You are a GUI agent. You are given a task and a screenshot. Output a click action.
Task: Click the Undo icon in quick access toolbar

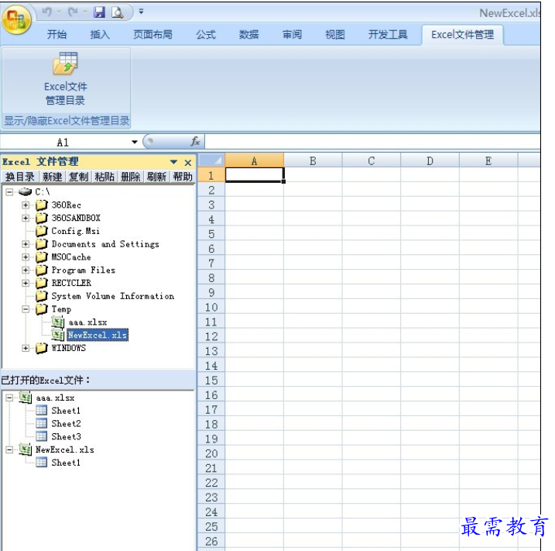tap(46, 12)
